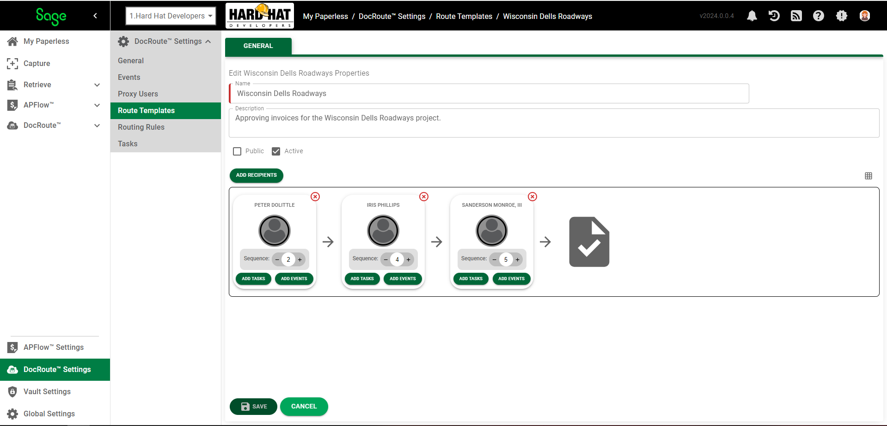Click Sanderson Monroe's avatar icon
Screen dimensions: 887x426
[492, 231]
